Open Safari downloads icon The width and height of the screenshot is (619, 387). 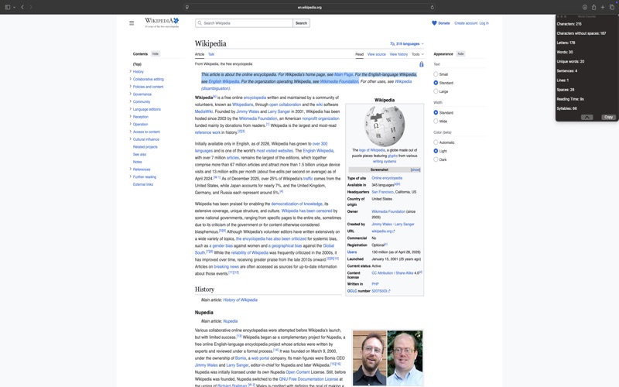[x=585, y=7]
